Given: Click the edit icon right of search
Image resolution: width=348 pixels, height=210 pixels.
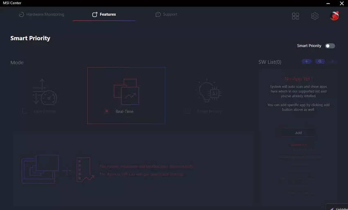Looking at the screenshot, I should 332,61.
